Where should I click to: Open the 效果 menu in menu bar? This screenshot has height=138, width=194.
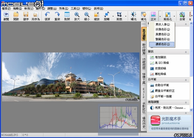point(63,8)
